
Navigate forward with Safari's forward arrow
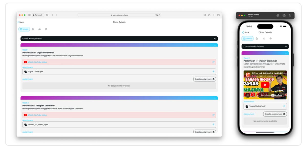[x=57, y=15]
